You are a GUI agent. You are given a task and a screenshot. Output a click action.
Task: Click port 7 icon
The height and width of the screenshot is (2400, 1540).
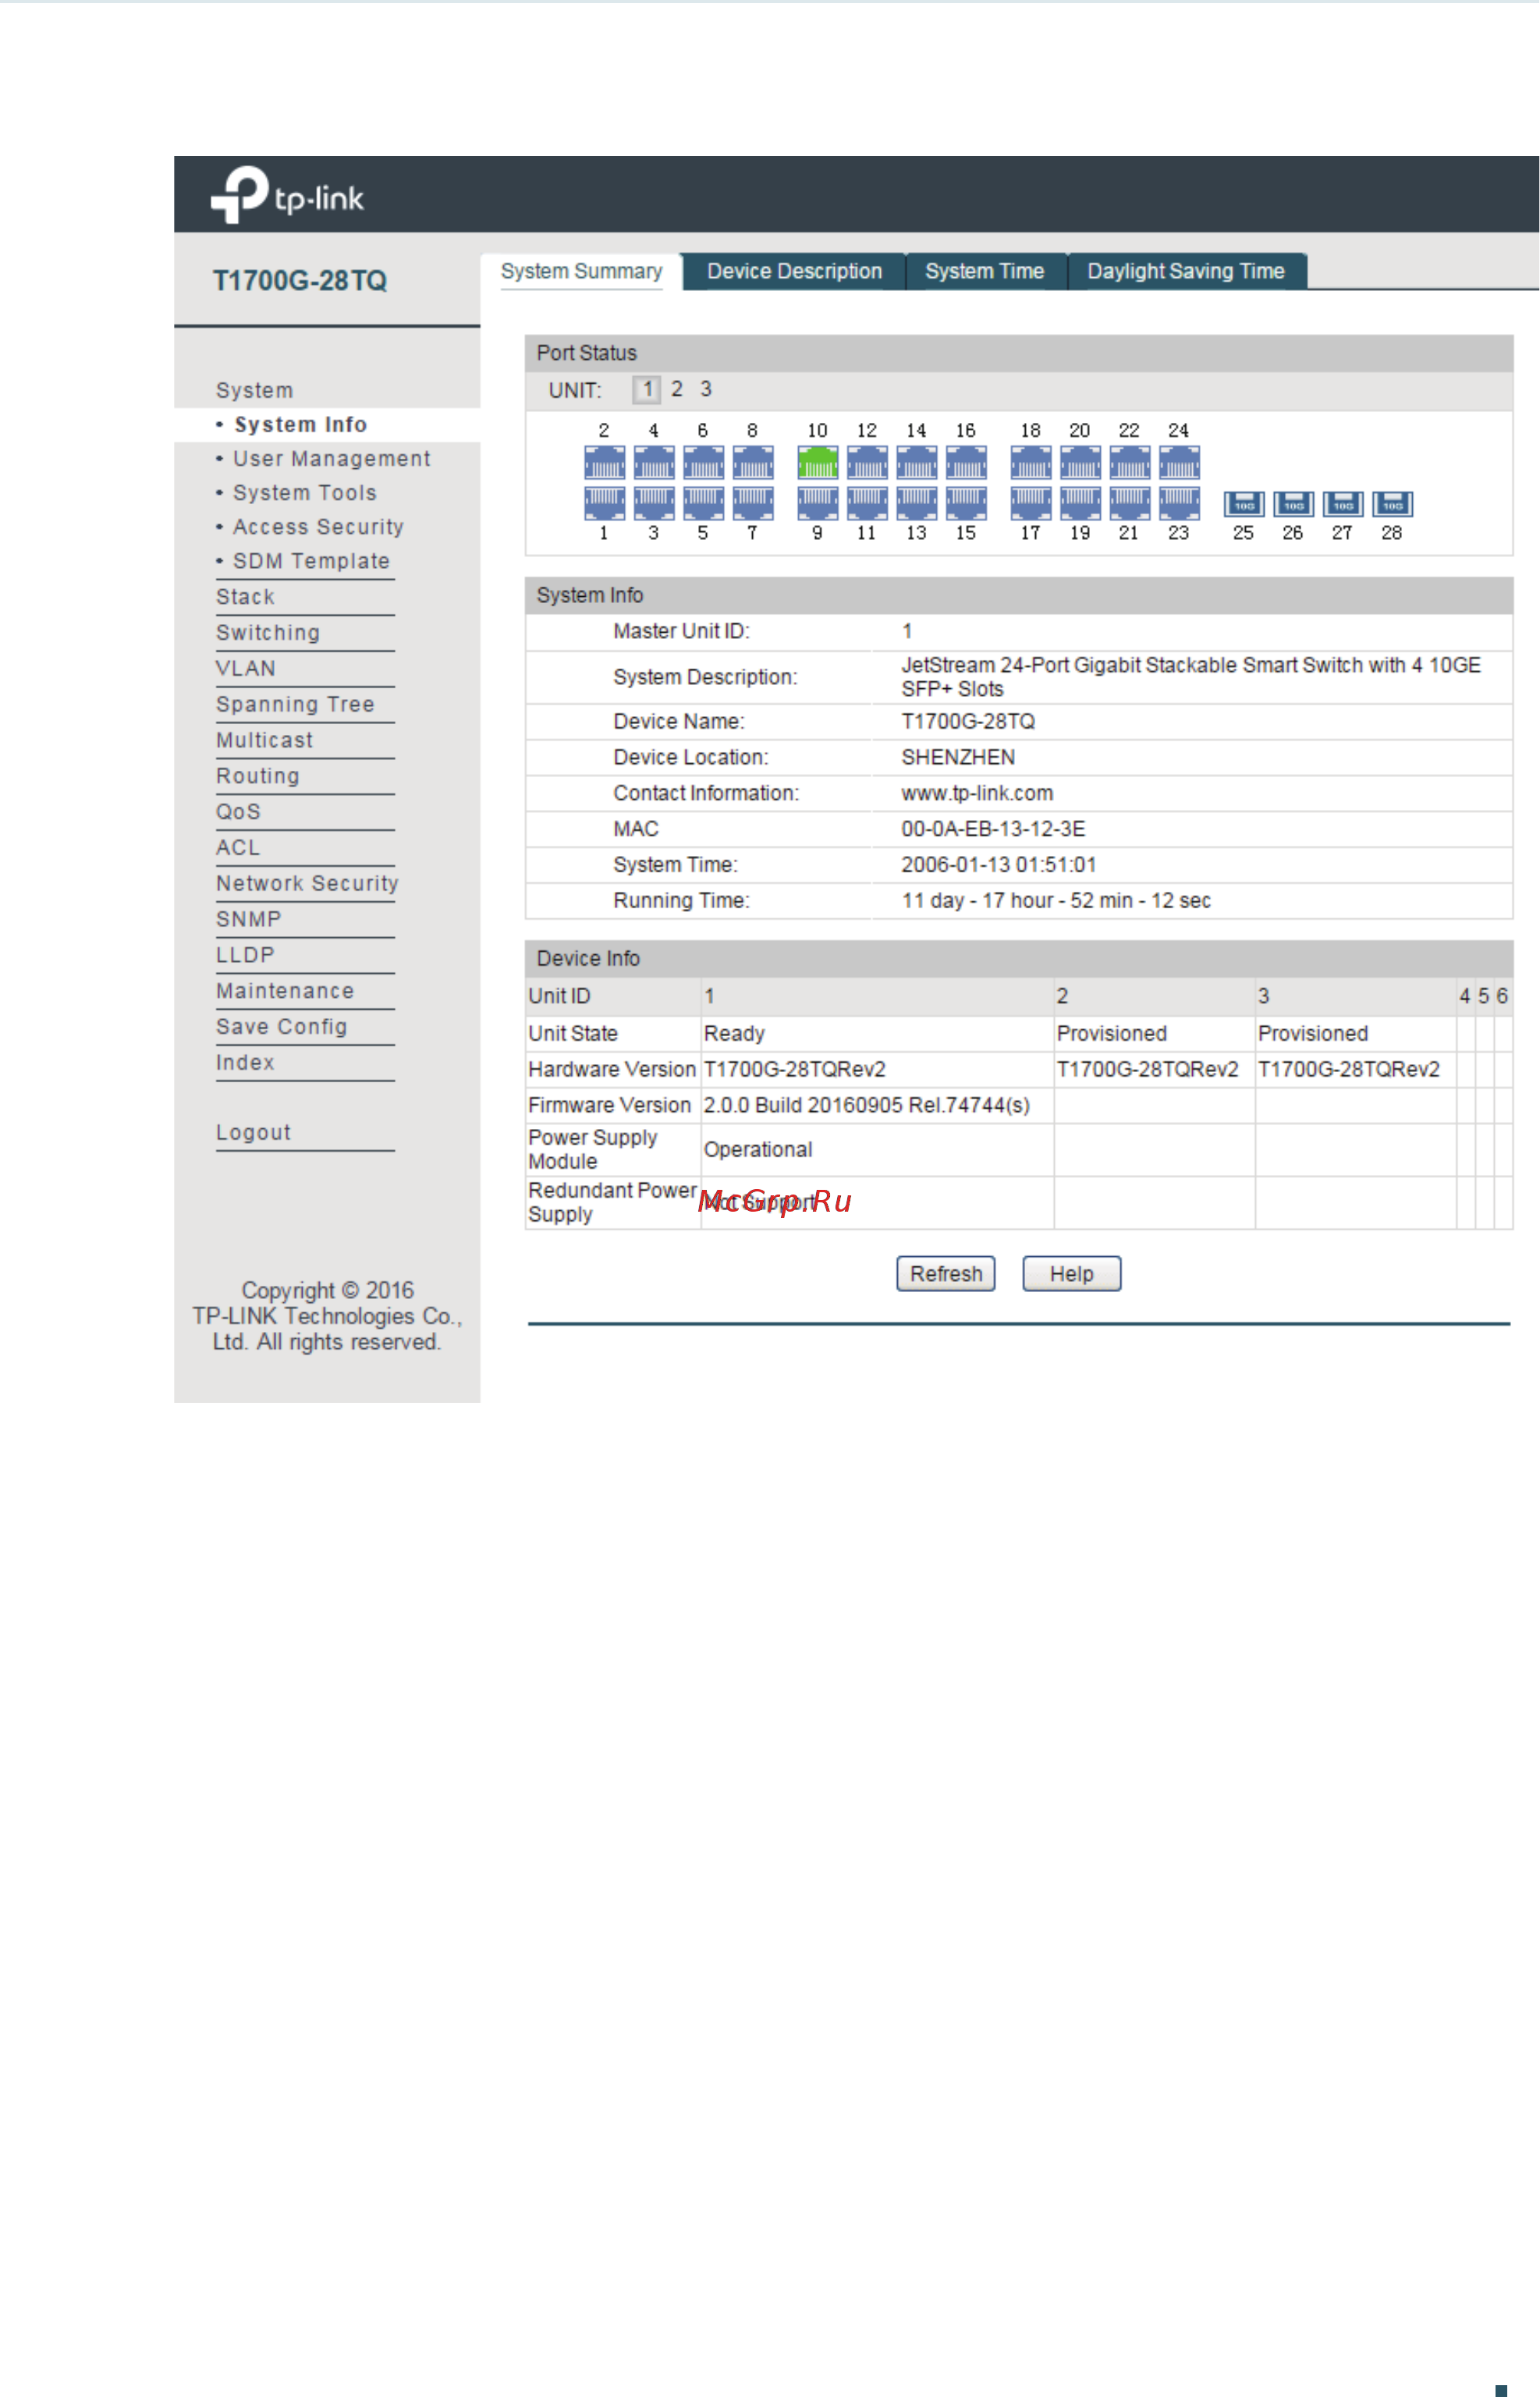pyautogui.click(x=752, y=502)
